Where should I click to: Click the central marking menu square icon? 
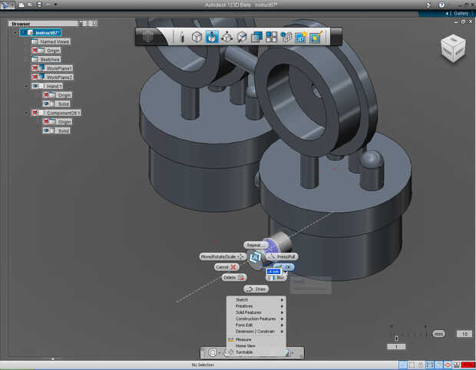[x=255, y=257]
